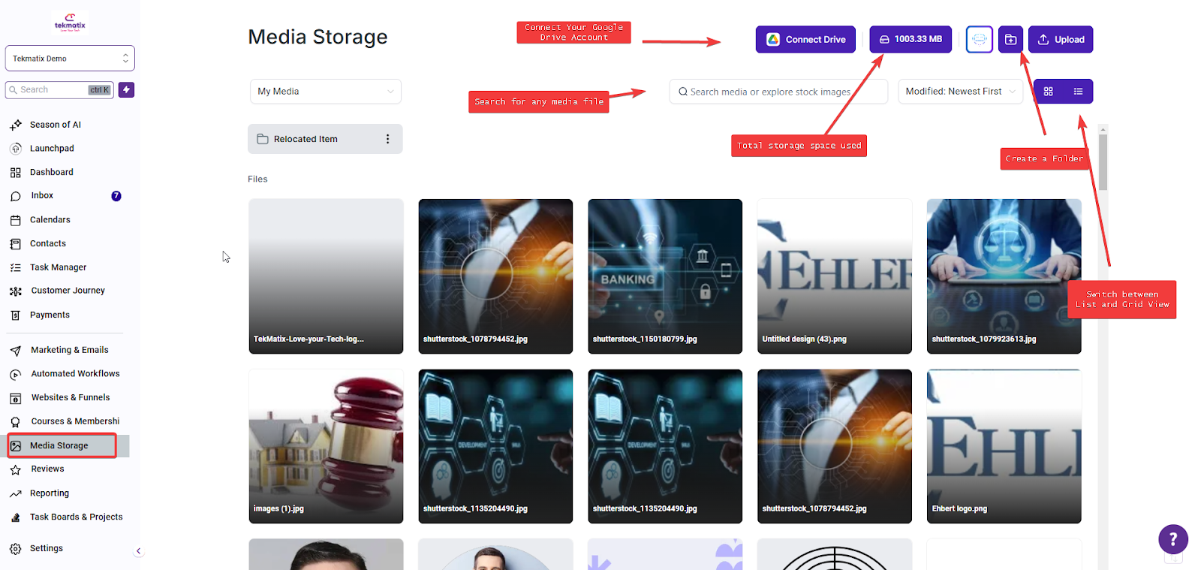Open Relocated Item folder three-dot menu

387,139
